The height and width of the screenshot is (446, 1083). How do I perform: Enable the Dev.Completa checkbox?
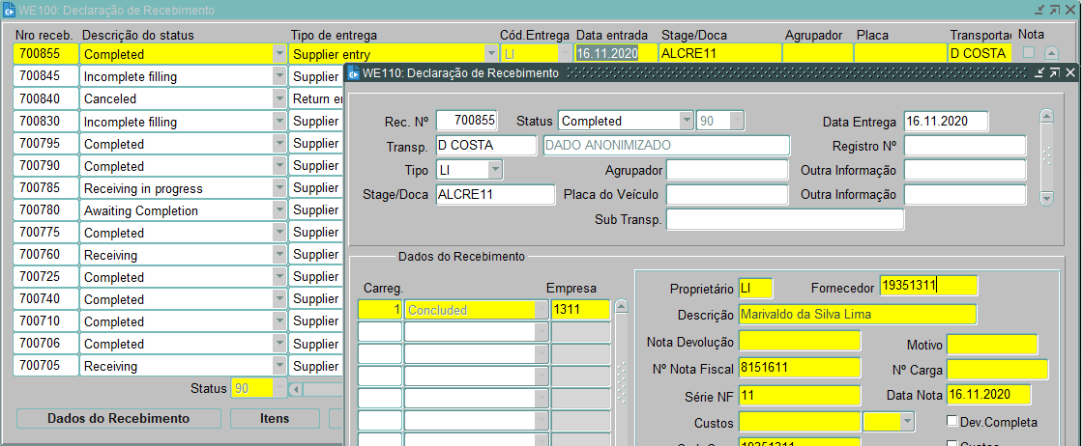(952, 422)
